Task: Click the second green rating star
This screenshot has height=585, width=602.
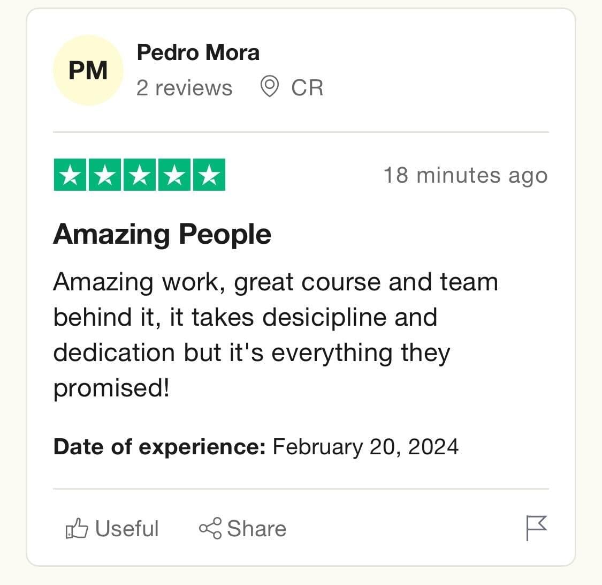Action: tap(105, 175)
